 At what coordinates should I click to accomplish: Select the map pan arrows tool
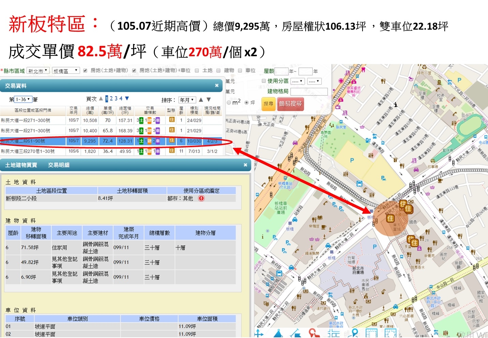(x=259, y=333)
